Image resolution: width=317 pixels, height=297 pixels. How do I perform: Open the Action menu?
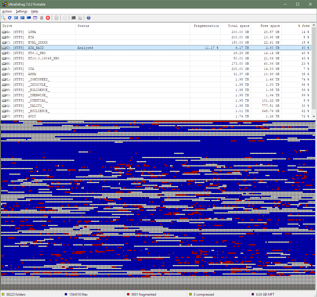7,11
